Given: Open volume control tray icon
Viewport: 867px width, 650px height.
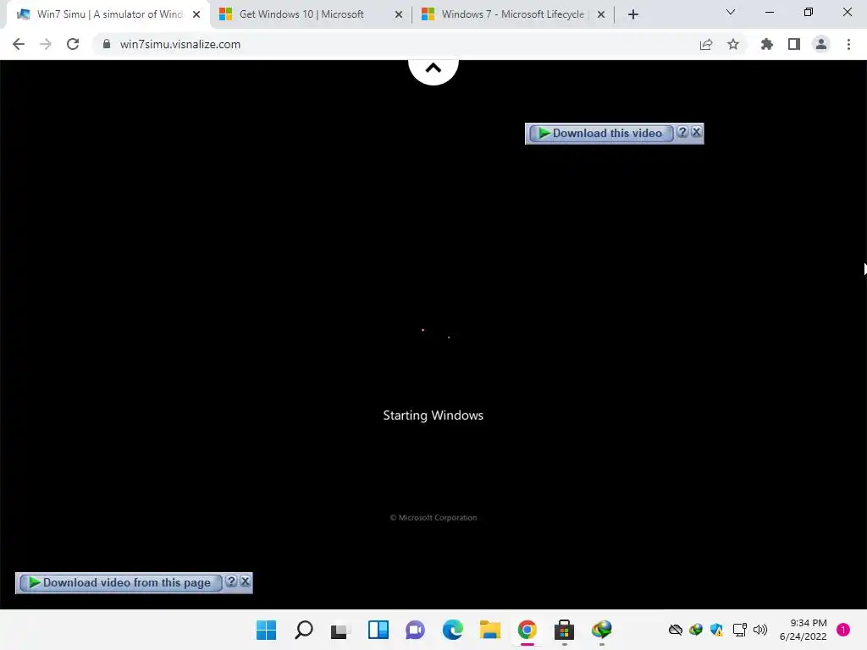Looking at the screenshot, I should point(760,630).
